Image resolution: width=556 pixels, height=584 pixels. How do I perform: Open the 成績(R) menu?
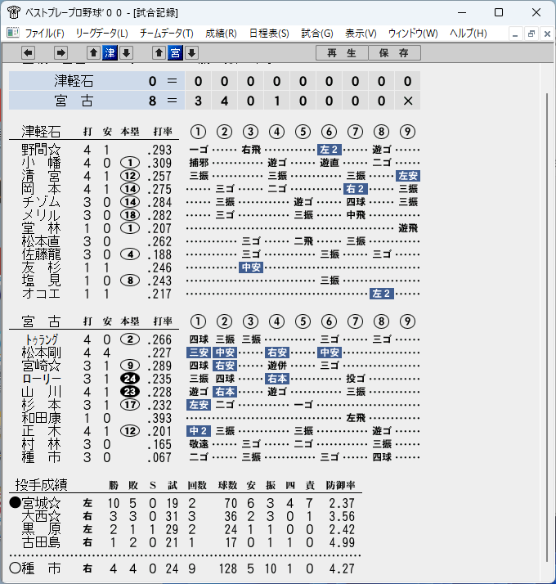221,34
